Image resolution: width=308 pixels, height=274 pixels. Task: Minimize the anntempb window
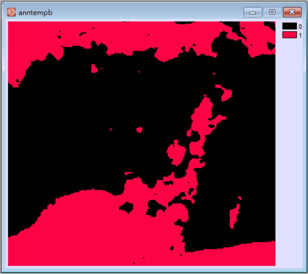pos(252,13)
